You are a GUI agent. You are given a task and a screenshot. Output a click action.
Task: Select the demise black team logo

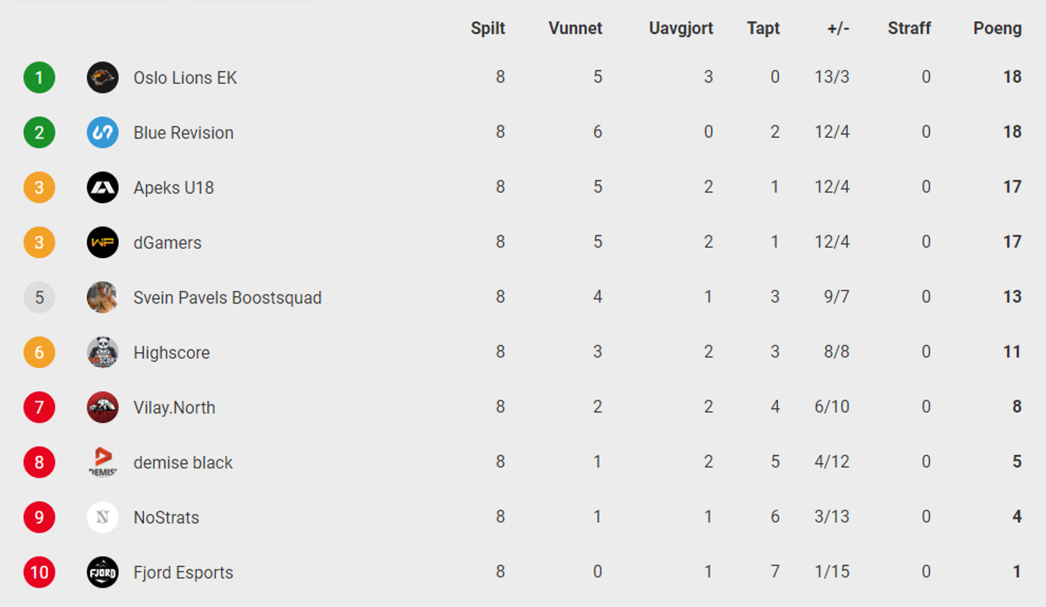tap(103, 462)
